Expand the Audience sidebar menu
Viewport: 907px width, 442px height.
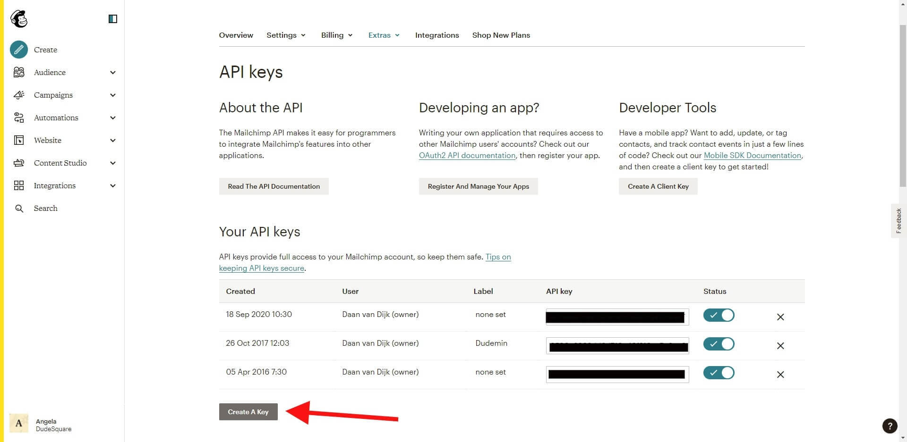pos(113,72)
